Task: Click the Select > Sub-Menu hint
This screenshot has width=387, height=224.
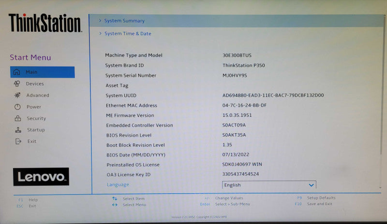Action: pos(233,204)
